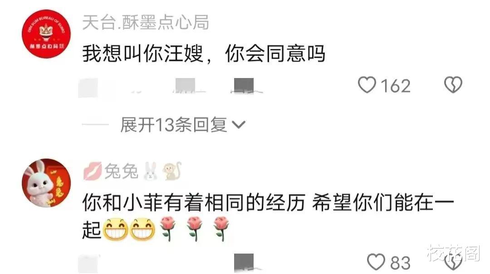Open username 天台.酥墨点心局 profile
This screenshot has height=274, width=490.
pyautogui.click(x=146, y=23)
